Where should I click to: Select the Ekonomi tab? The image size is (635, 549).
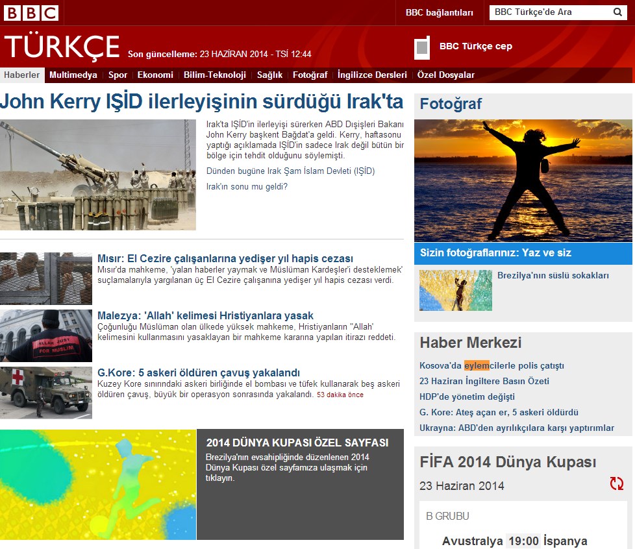156,75
